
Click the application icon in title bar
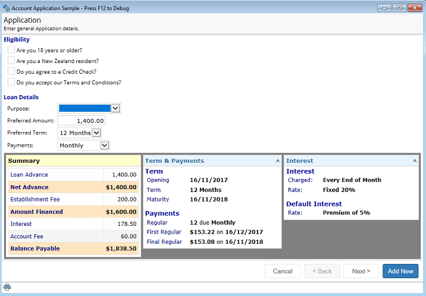[x=7, y=8]
